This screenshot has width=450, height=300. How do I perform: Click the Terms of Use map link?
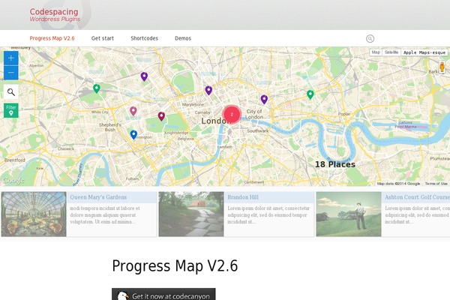[x=436, y=184]
